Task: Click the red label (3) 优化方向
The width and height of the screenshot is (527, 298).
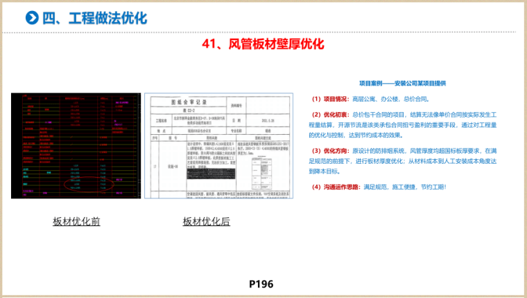Action: coord(330,151)
